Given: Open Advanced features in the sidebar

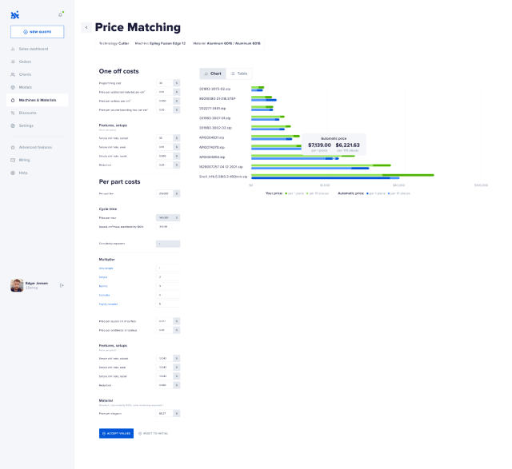Looking at the screenshot, I should tap(34, 147).
